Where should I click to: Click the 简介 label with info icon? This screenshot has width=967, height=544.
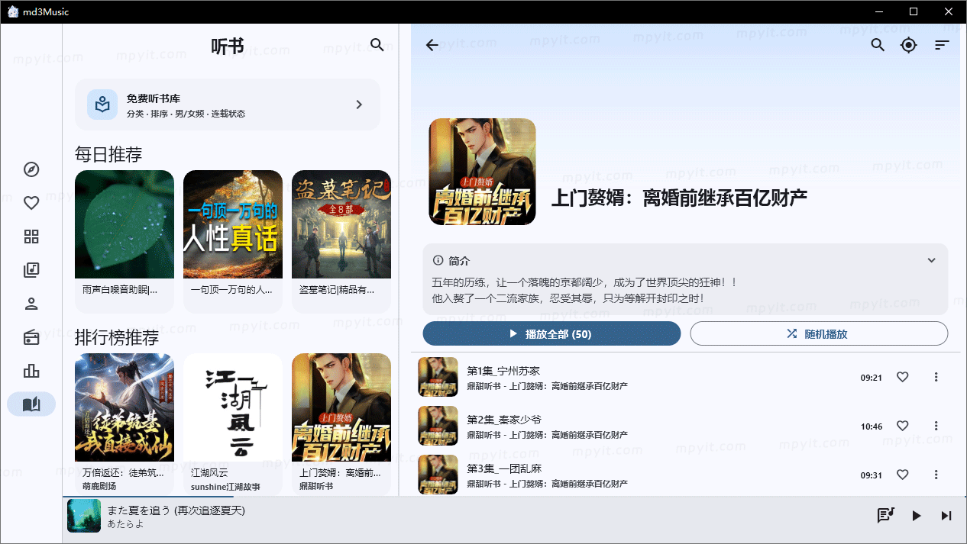[x=451, y=260]
